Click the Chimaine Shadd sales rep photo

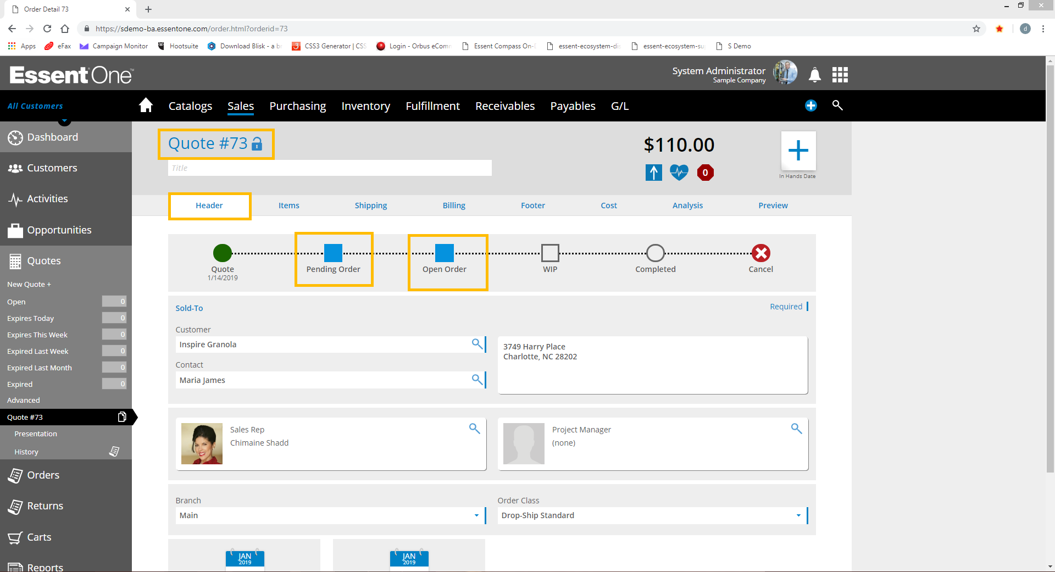pos(202,443)
